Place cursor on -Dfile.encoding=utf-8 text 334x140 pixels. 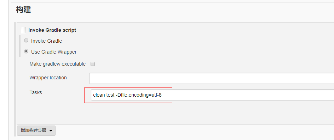pyautogui.click(x=138, y=95)
